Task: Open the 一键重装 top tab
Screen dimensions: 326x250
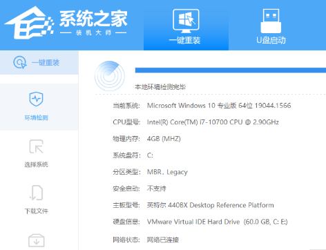Action: click(x=186, y=25)
